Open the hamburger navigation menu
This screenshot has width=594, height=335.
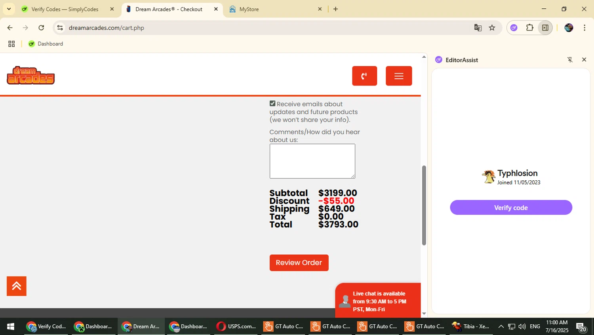[x=399, y=76]
